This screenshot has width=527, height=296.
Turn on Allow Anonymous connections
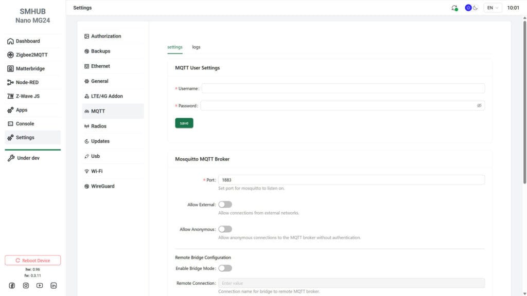pyautogui.click(x=225, y=229)
